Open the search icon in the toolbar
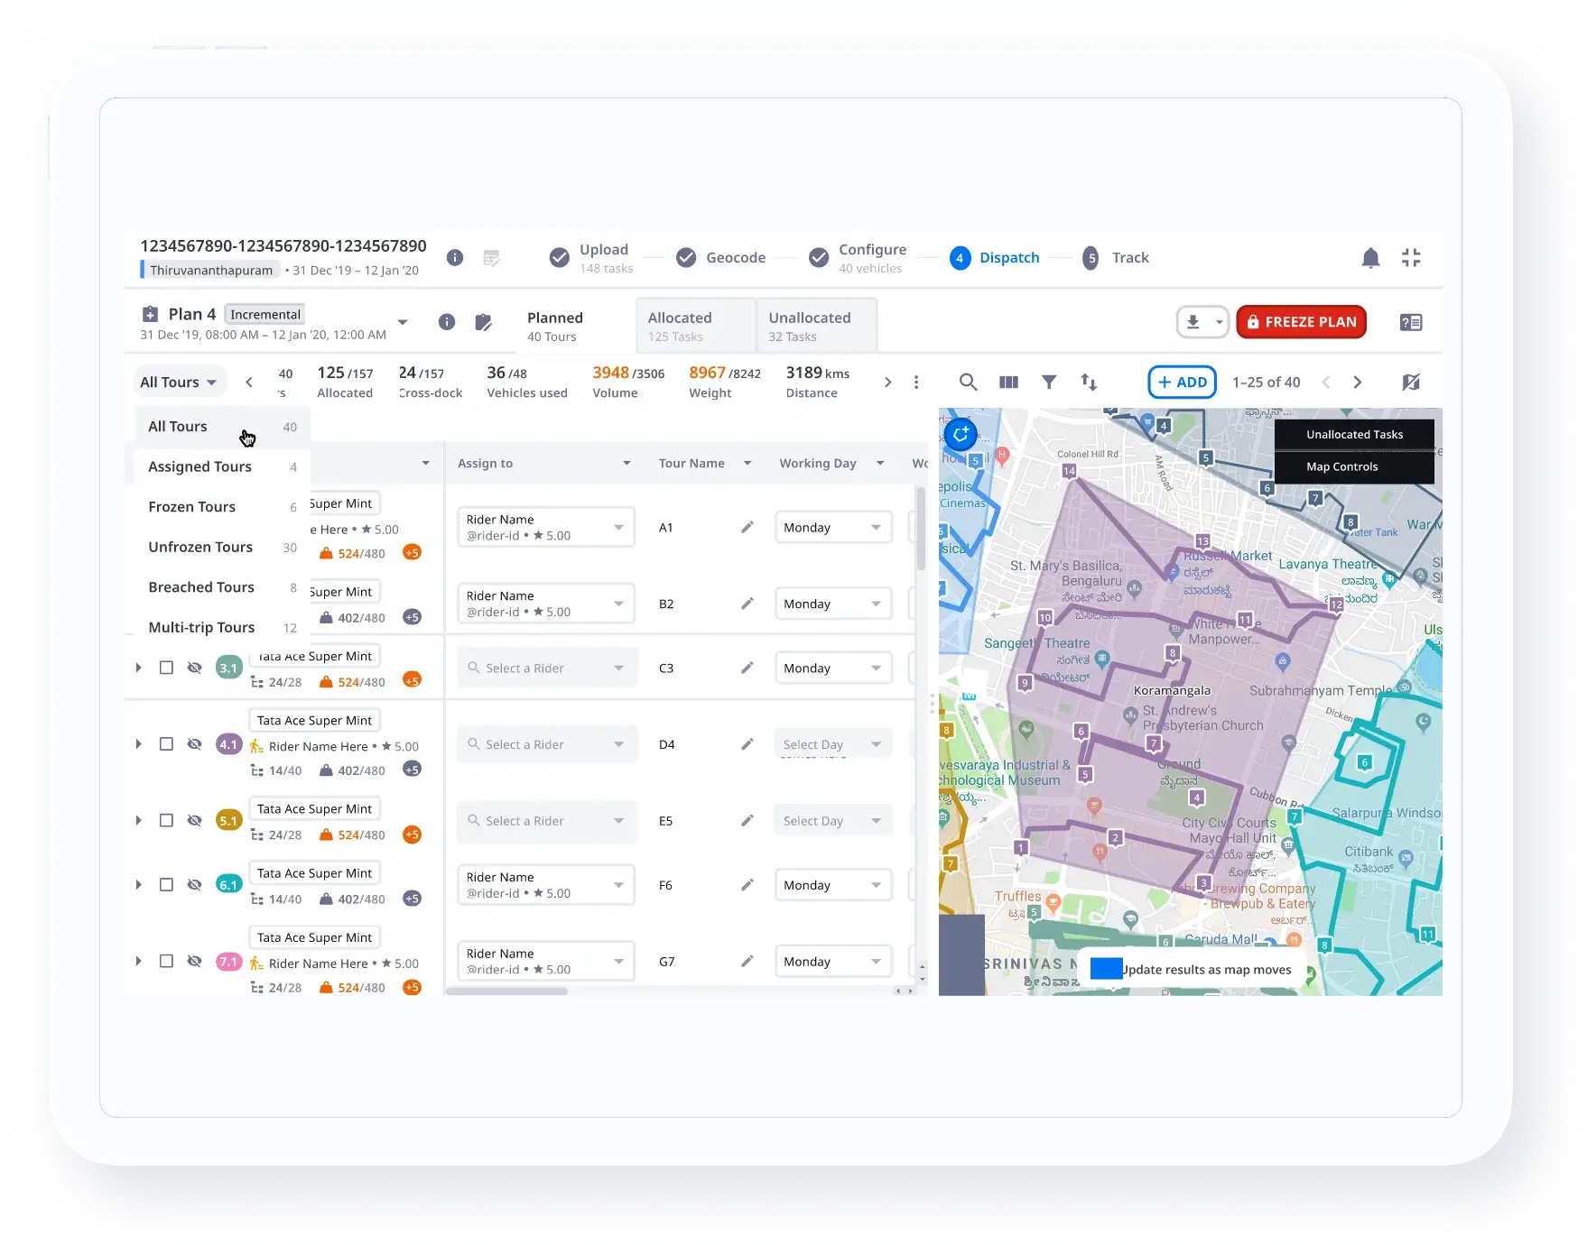Image resolution: width=1587 pixels, height=1245 pixels. pos(968,382)
